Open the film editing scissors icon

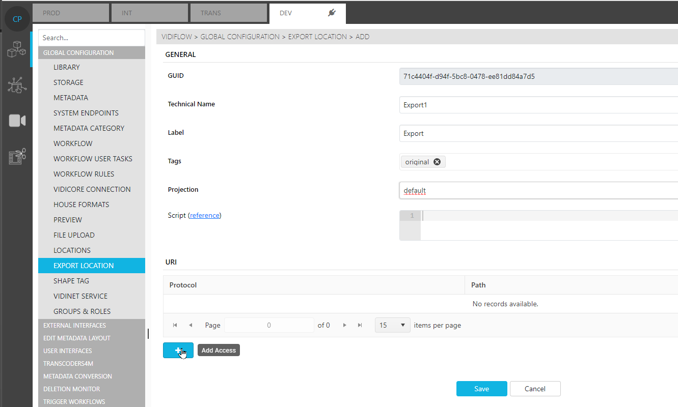tap(17, 157)
